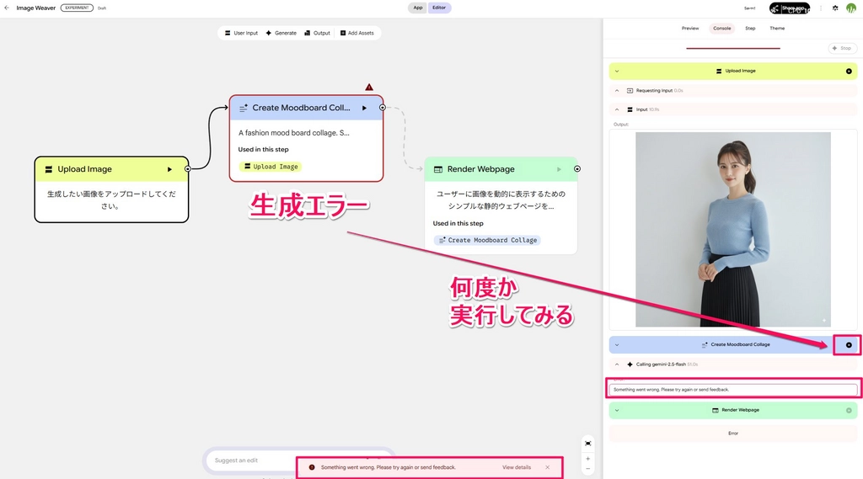Collapse the Render Webpage console section

click(616, 410)
